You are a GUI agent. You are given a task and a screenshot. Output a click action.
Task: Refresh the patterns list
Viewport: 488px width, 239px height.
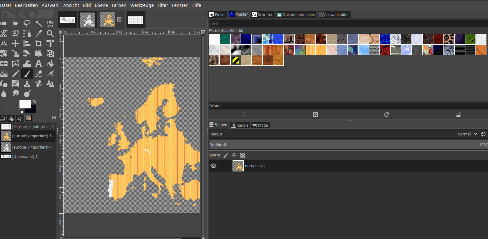click(386, 114)
